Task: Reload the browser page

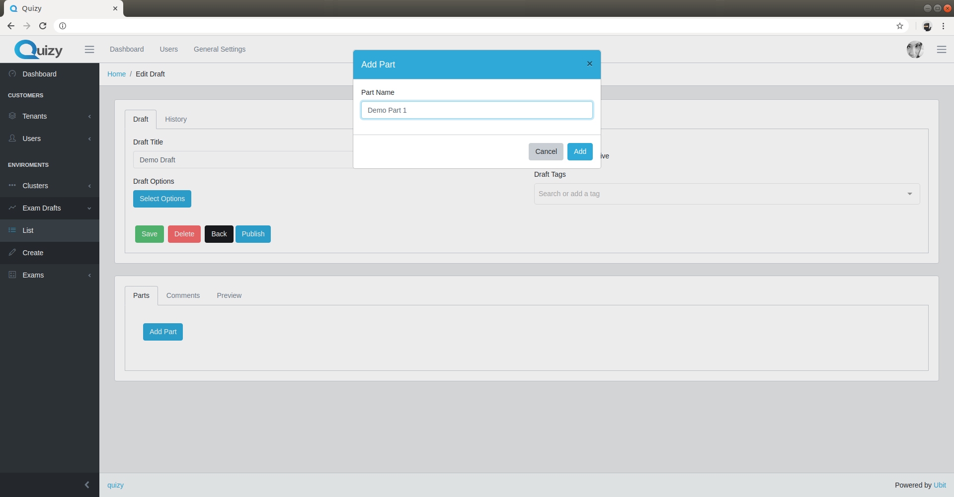Action: (x=43, y=26)
